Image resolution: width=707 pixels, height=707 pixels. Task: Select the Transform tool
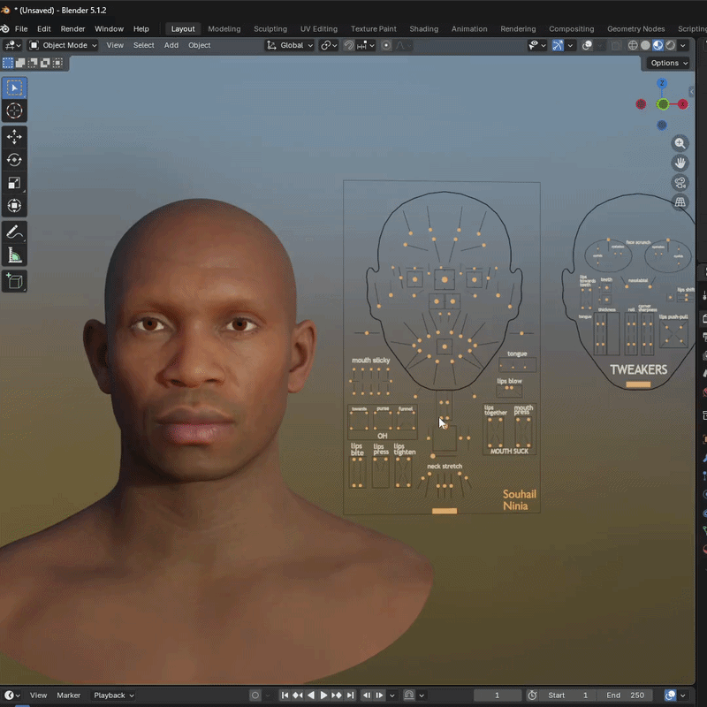pyautogui.click(x=14, y=206)
